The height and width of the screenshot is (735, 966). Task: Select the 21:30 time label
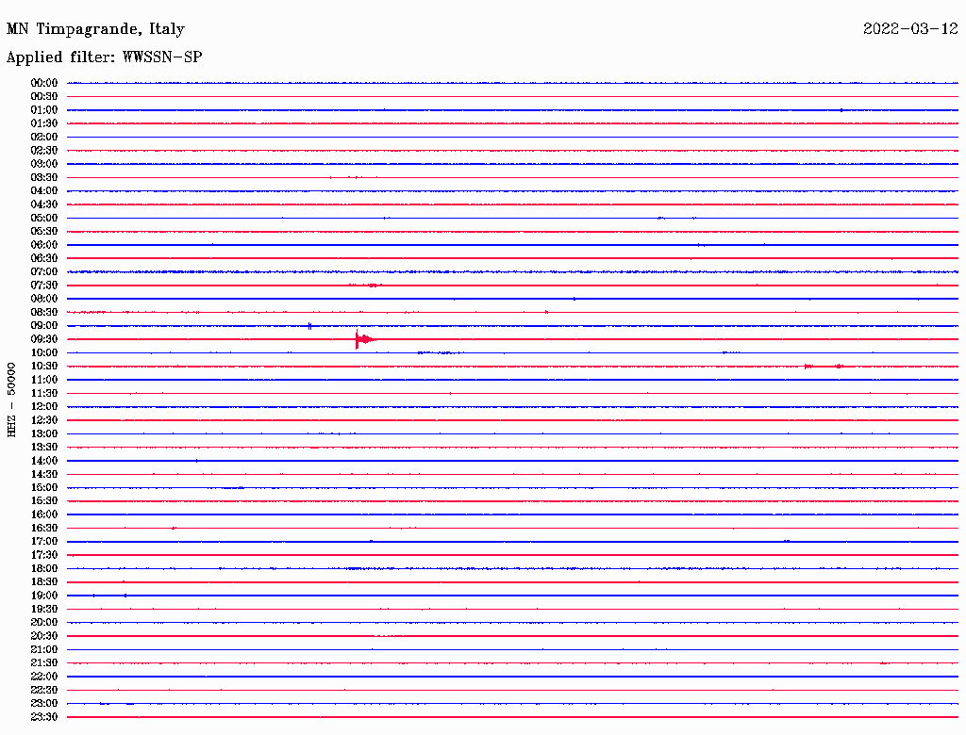coord(44,663)
